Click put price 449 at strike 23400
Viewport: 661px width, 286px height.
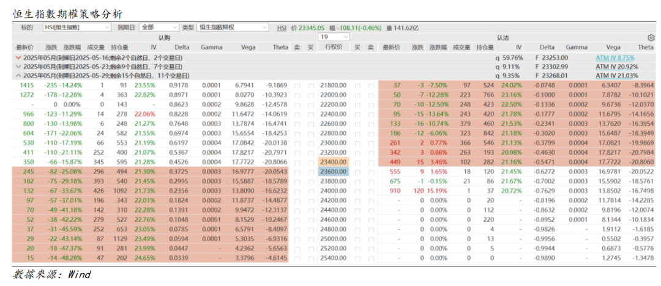pyautogui.click(x=396, y=162)
